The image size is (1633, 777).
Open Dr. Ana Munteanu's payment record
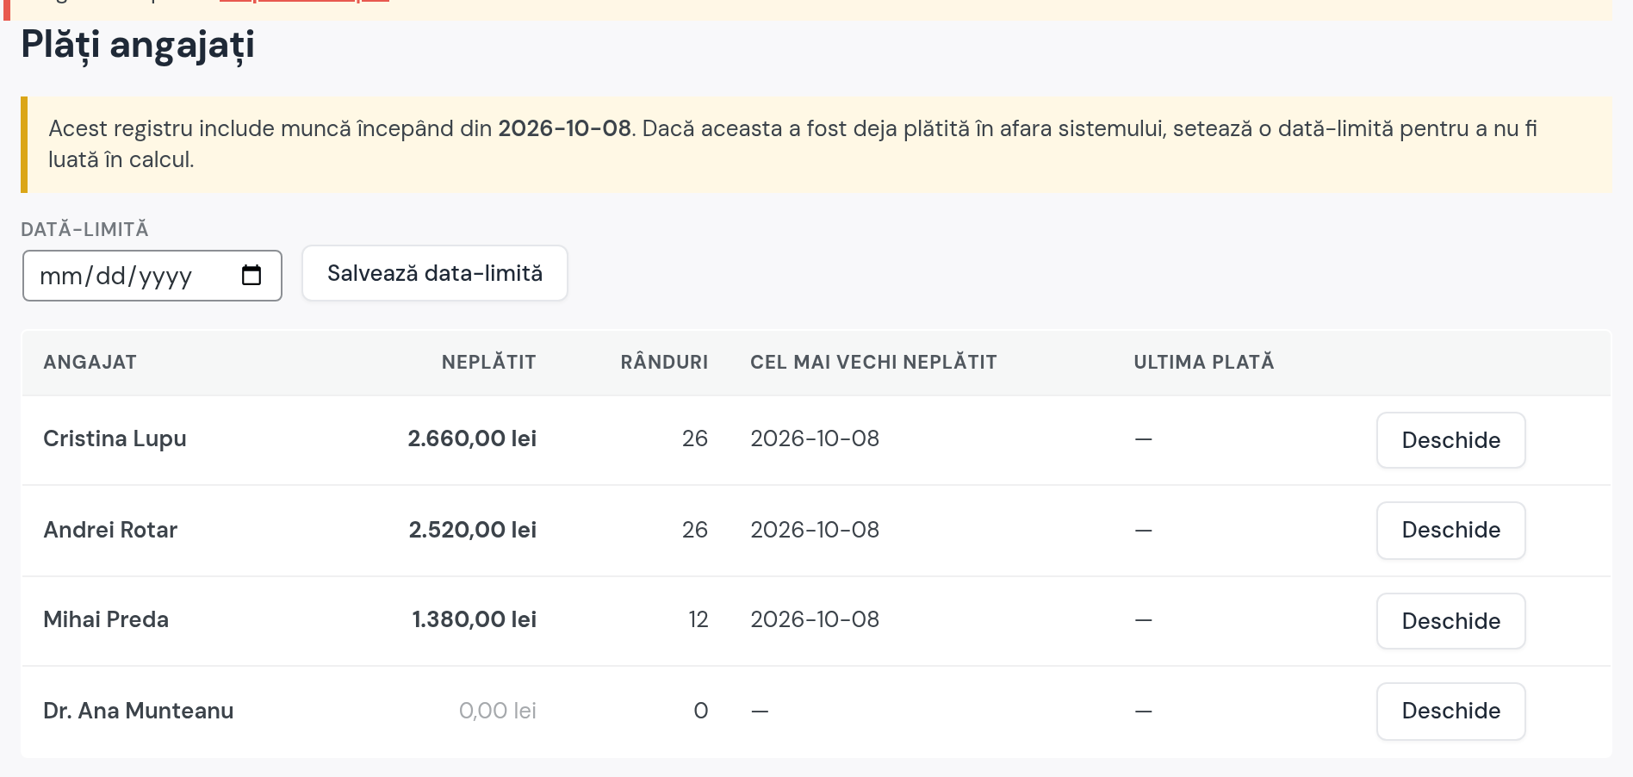[1450, 711]
